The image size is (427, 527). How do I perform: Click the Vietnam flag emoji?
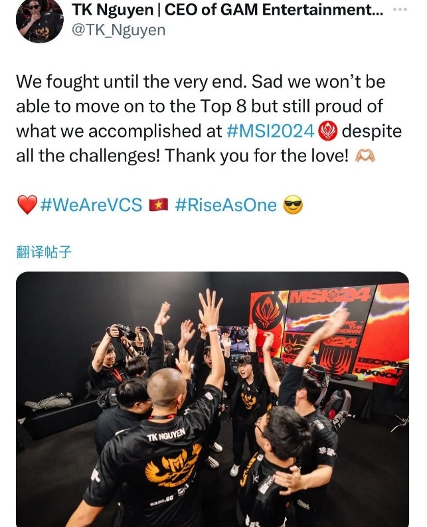click(x=158, y=204)
